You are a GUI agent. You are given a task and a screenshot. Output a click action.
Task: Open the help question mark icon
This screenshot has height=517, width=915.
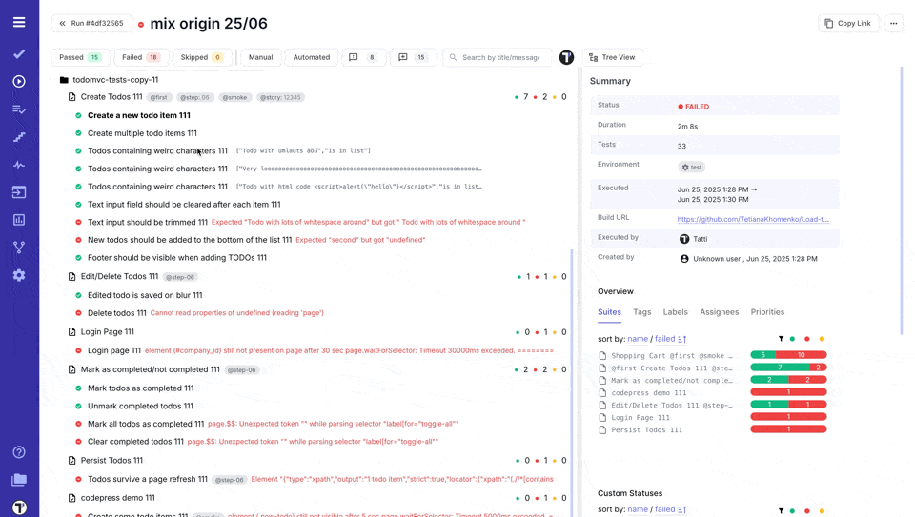[x=19, y=452]
